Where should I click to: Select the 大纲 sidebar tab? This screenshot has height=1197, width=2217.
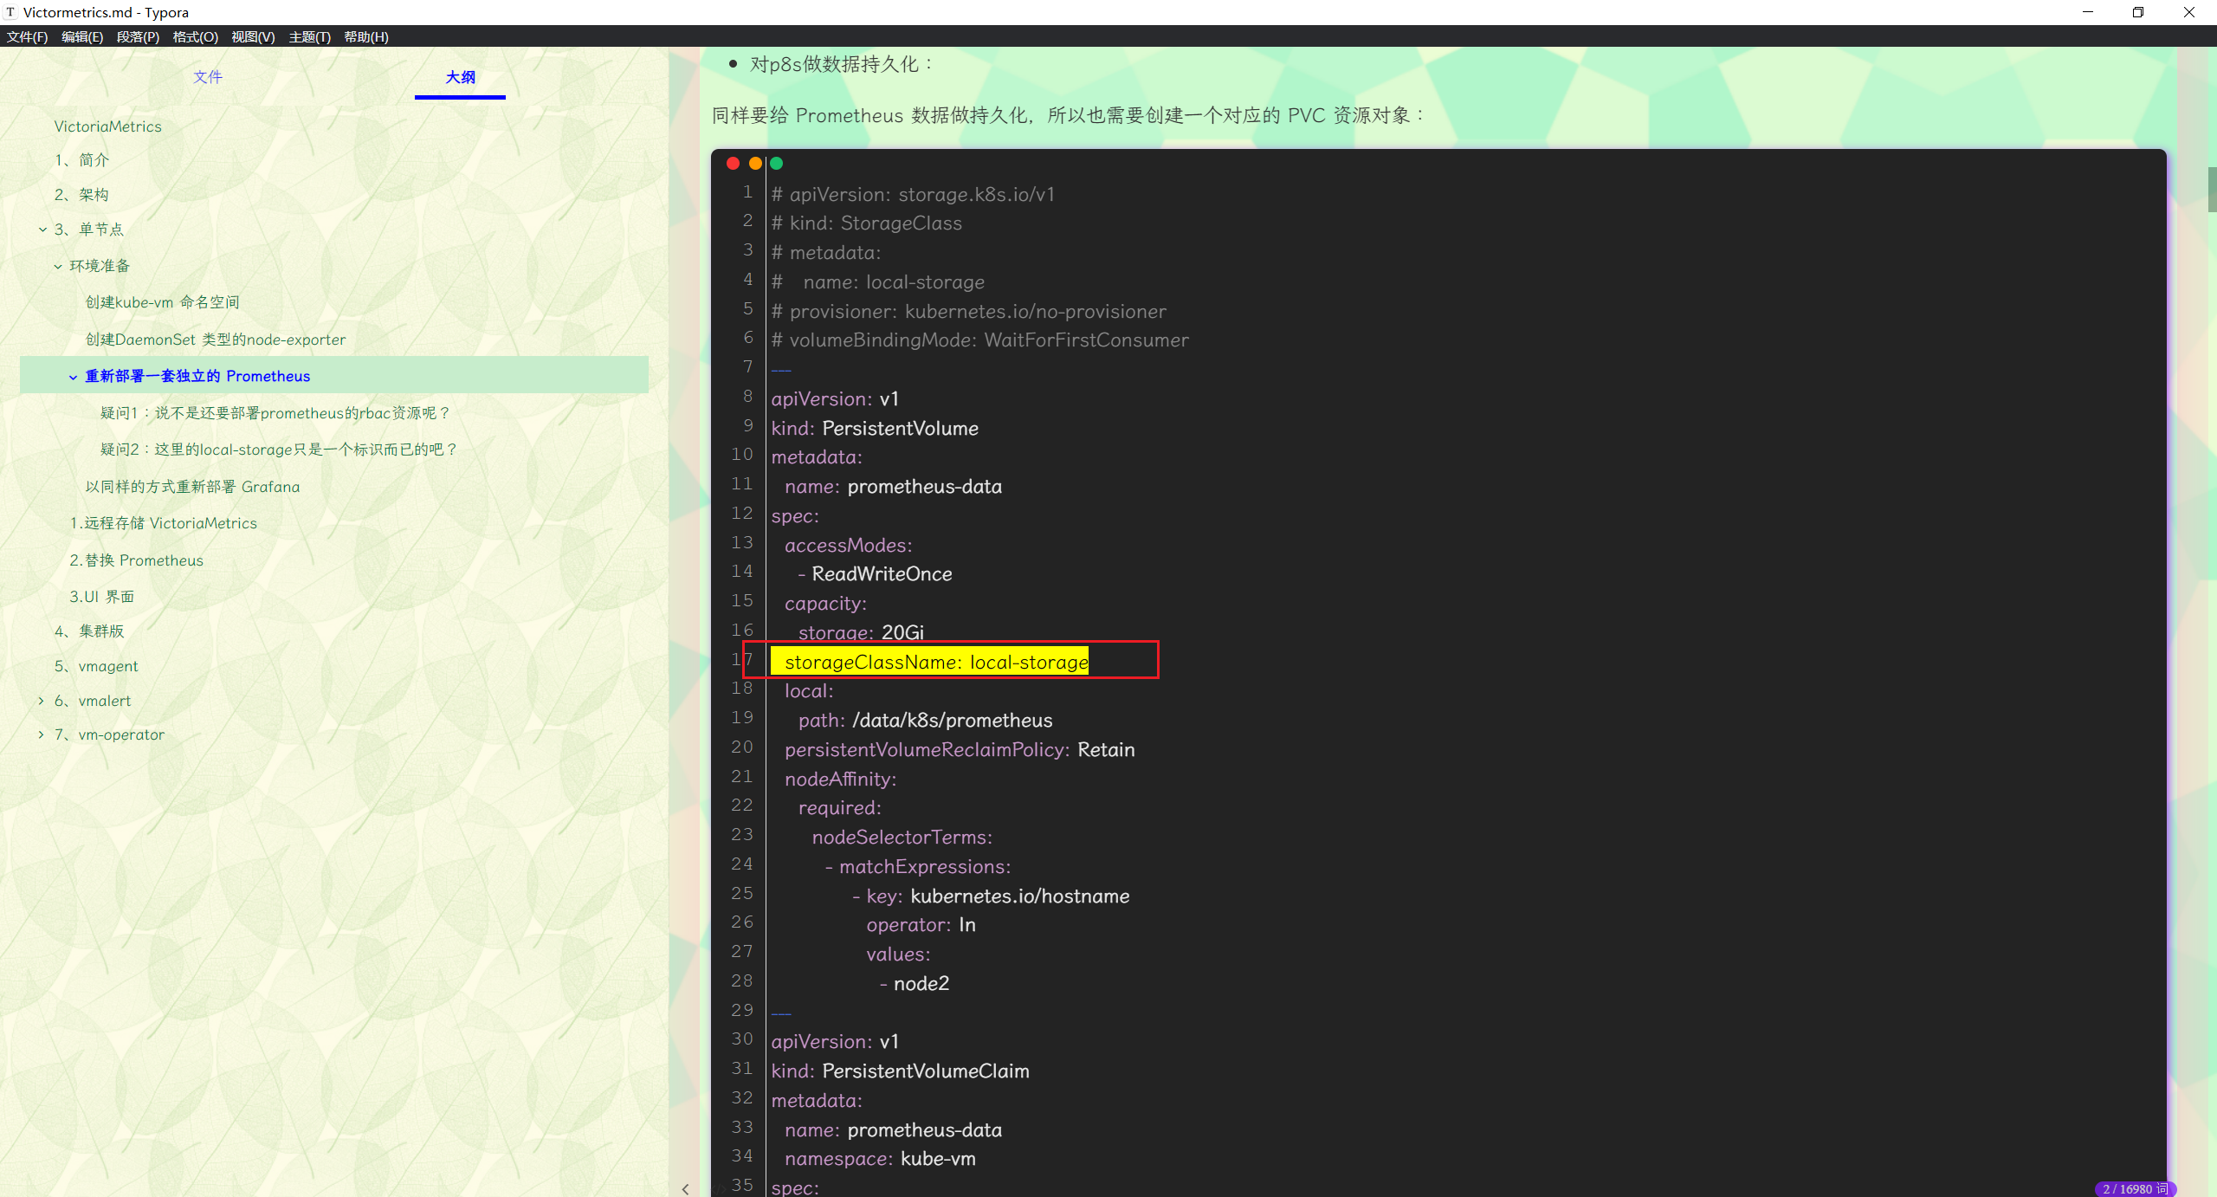460,77
